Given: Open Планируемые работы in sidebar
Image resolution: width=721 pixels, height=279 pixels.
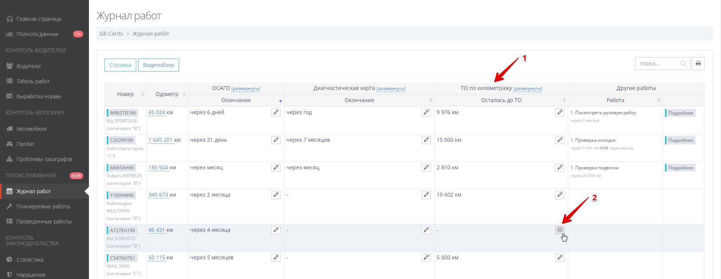Looking at the screenshot, I should 43,206.
